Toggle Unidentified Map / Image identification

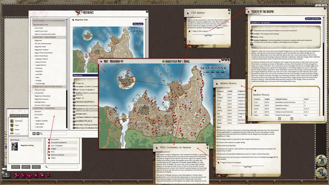click(x=163, y=61)
